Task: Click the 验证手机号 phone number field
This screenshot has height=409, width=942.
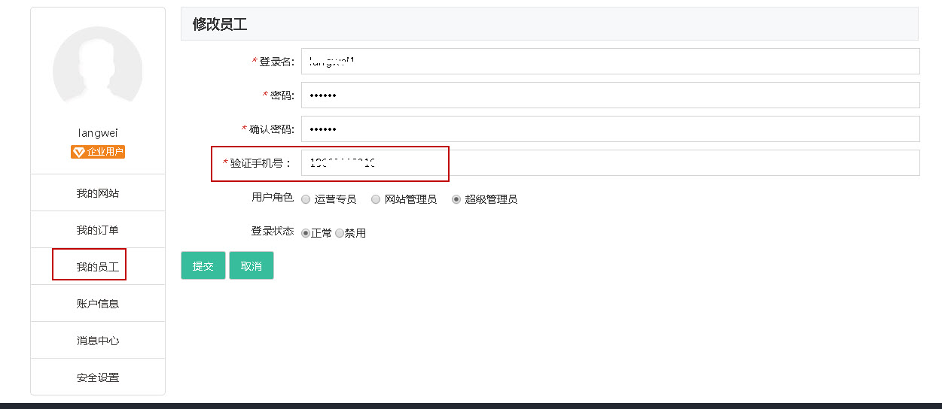Action: click(x=610, y=163)
